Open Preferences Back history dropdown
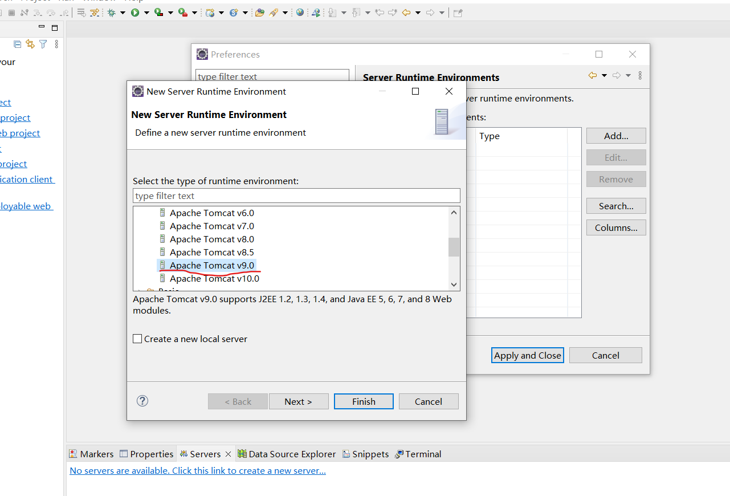Viewport: 730px width, 496px height. click(x=604, y=76)
